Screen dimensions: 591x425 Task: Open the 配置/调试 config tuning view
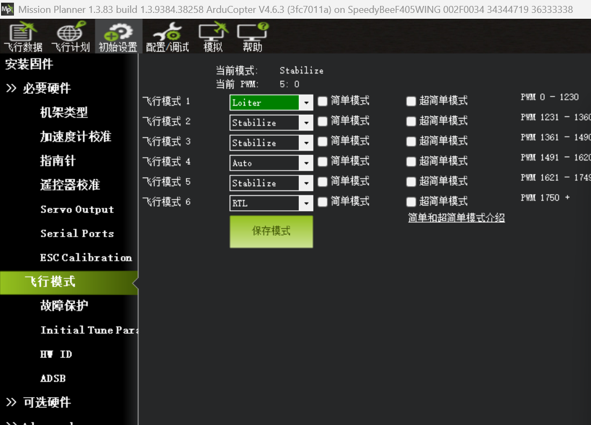(x=167, y=37)
